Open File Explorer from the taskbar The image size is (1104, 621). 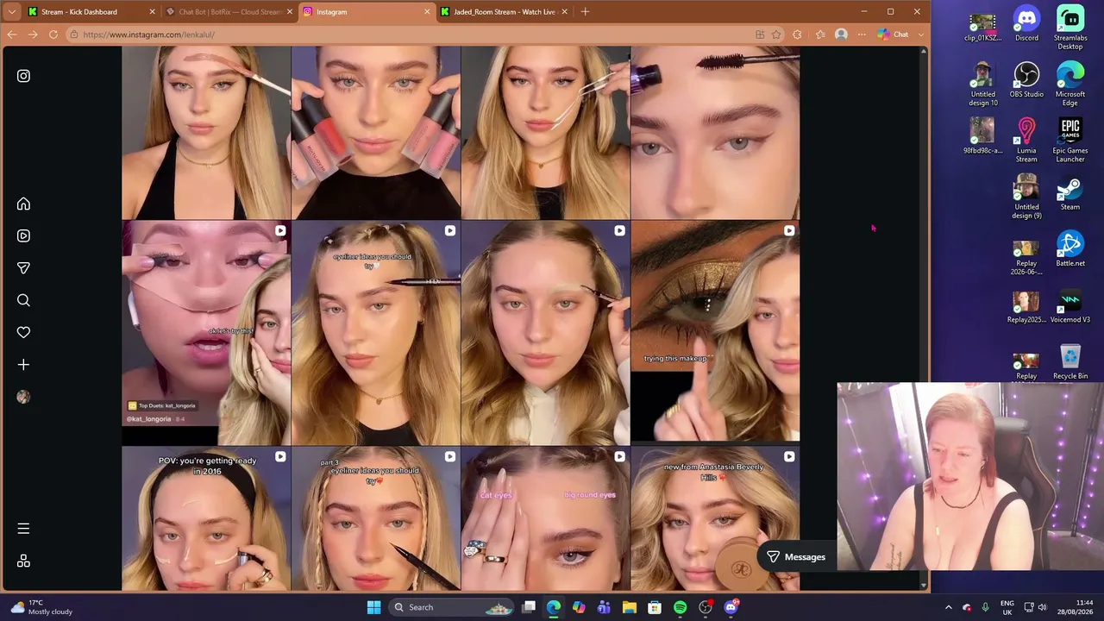629,607
